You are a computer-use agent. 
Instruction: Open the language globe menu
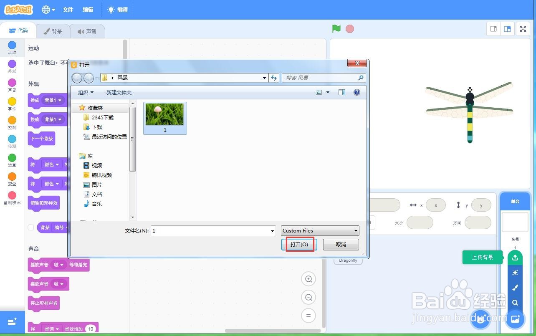[49, 10]
